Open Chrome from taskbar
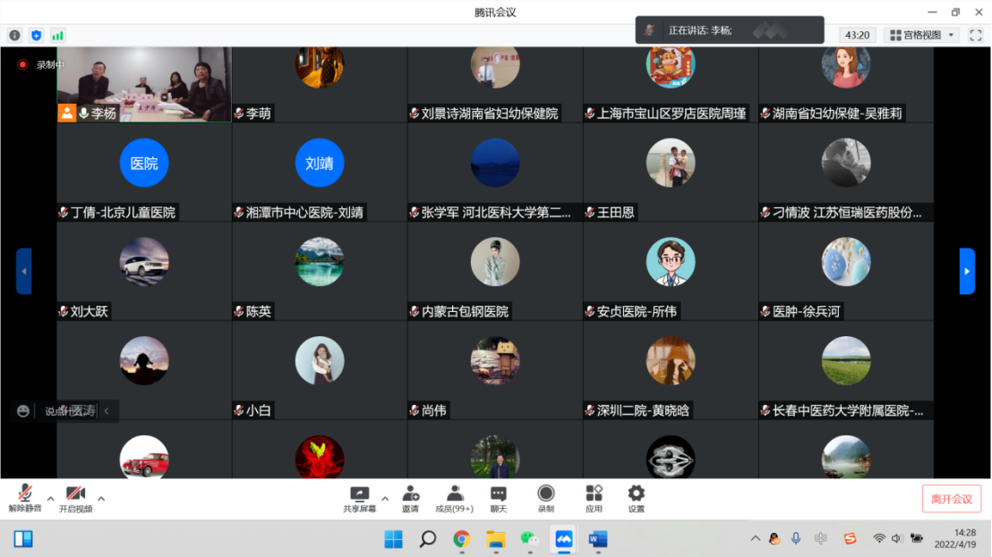 tap(462, 539)
